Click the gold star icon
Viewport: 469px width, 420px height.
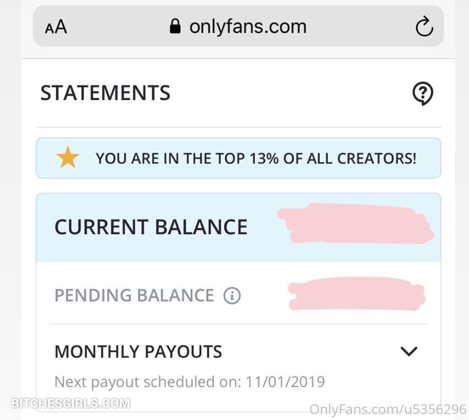tap(68, 159)
